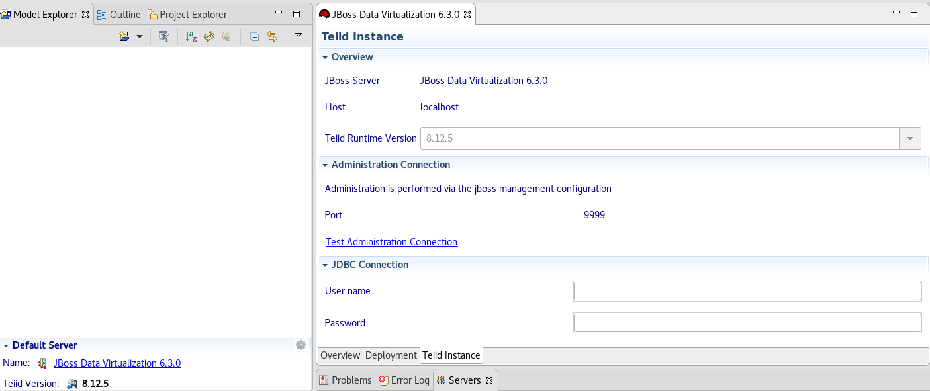Collapse all items in Model Explorer
The height and width of the screenshot is (391, 930).
point(254,36)
